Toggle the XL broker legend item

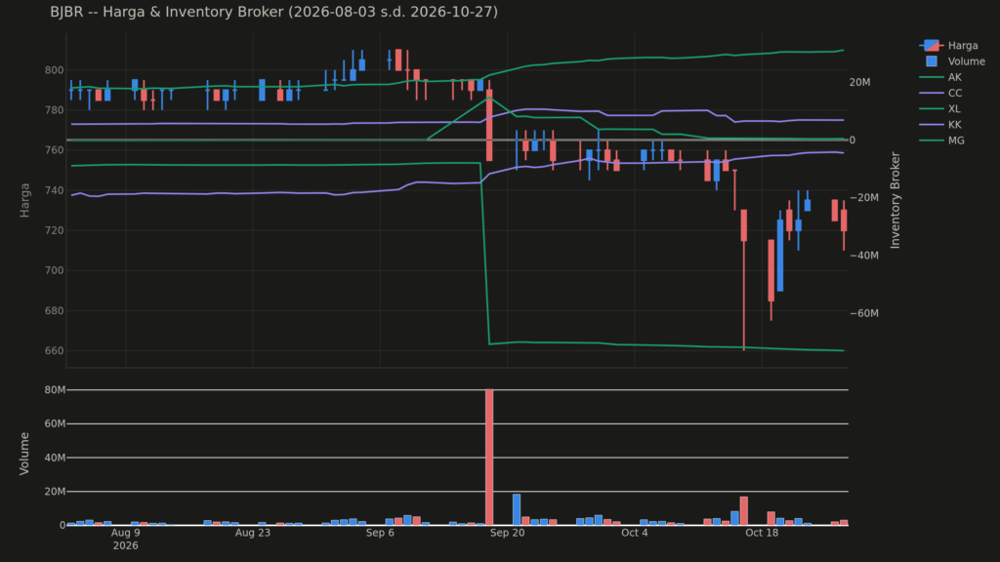pyautogui.click(x=940, y=109)
